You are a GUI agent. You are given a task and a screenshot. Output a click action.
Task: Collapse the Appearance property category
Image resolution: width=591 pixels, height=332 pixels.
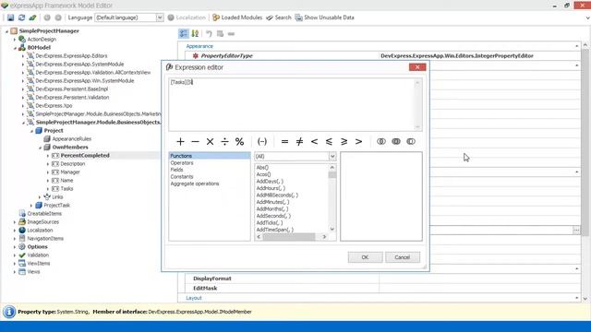click(576, 46)
